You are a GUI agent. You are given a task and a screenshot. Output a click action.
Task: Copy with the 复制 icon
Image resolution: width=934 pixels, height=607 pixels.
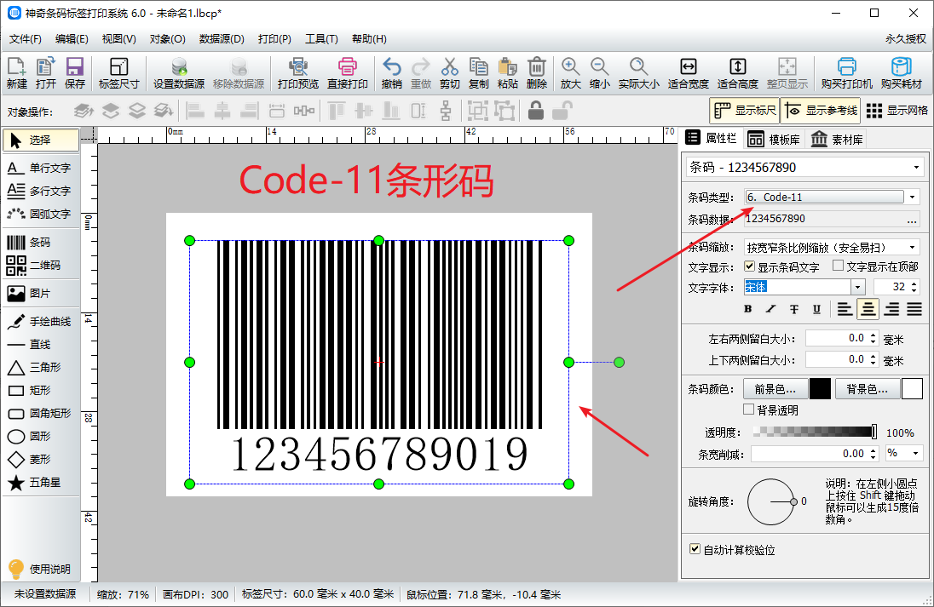(478, 73)
